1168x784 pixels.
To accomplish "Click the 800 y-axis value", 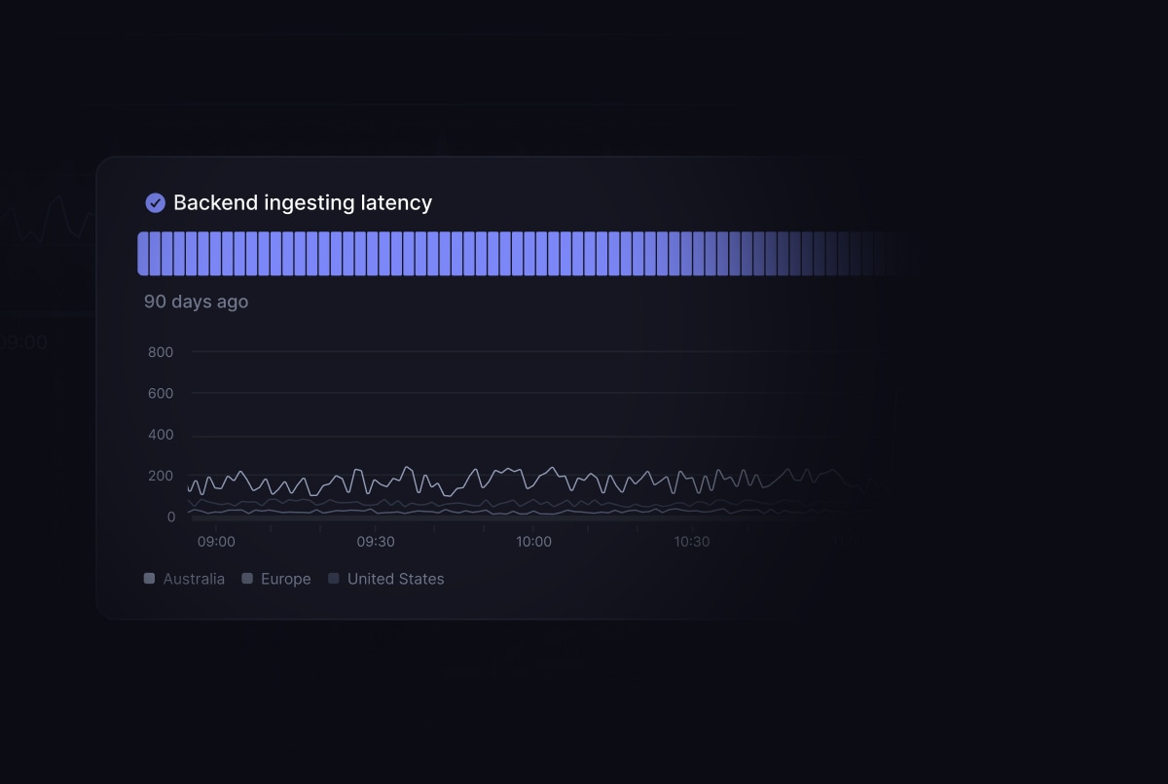I will click(161, 352).
